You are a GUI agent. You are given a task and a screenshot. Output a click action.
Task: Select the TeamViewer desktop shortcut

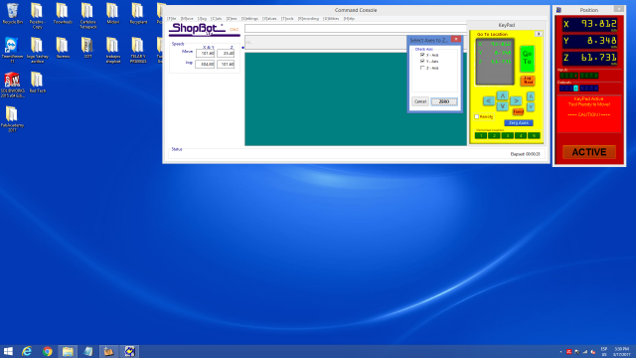tap(12, 50)
